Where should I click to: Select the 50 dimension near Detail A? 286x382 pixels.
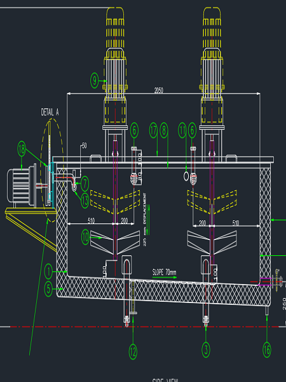(84, 146)
